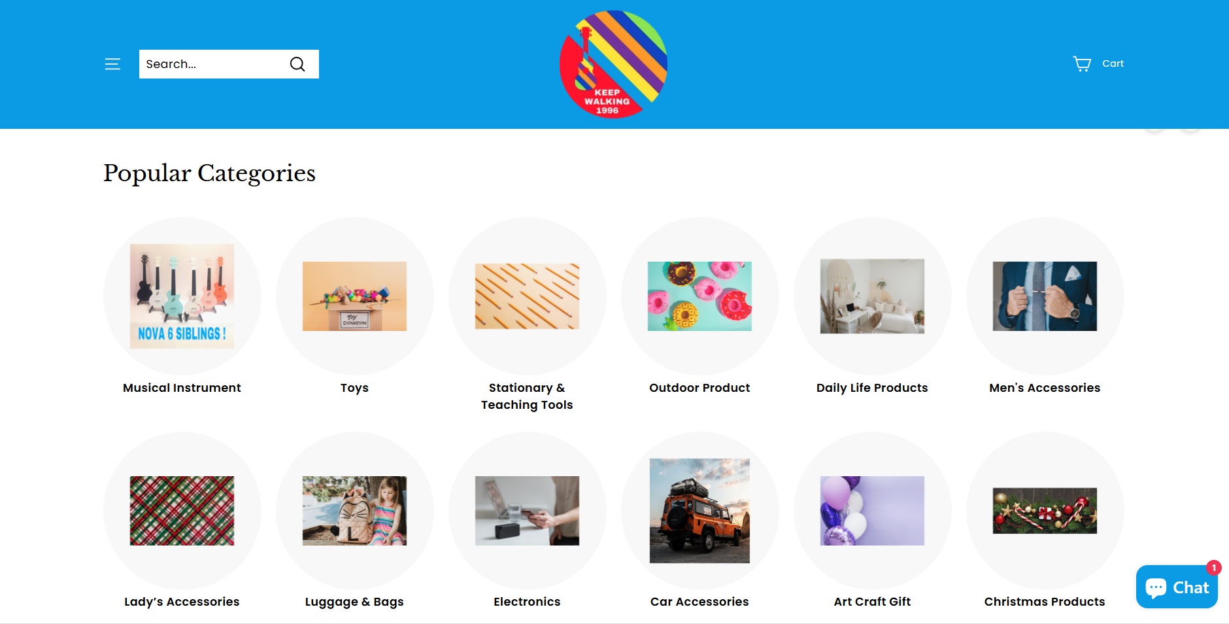Open the Daily Life Products link
The width and height of the screenshot is (1229, 624).
[x=872, y=388]
